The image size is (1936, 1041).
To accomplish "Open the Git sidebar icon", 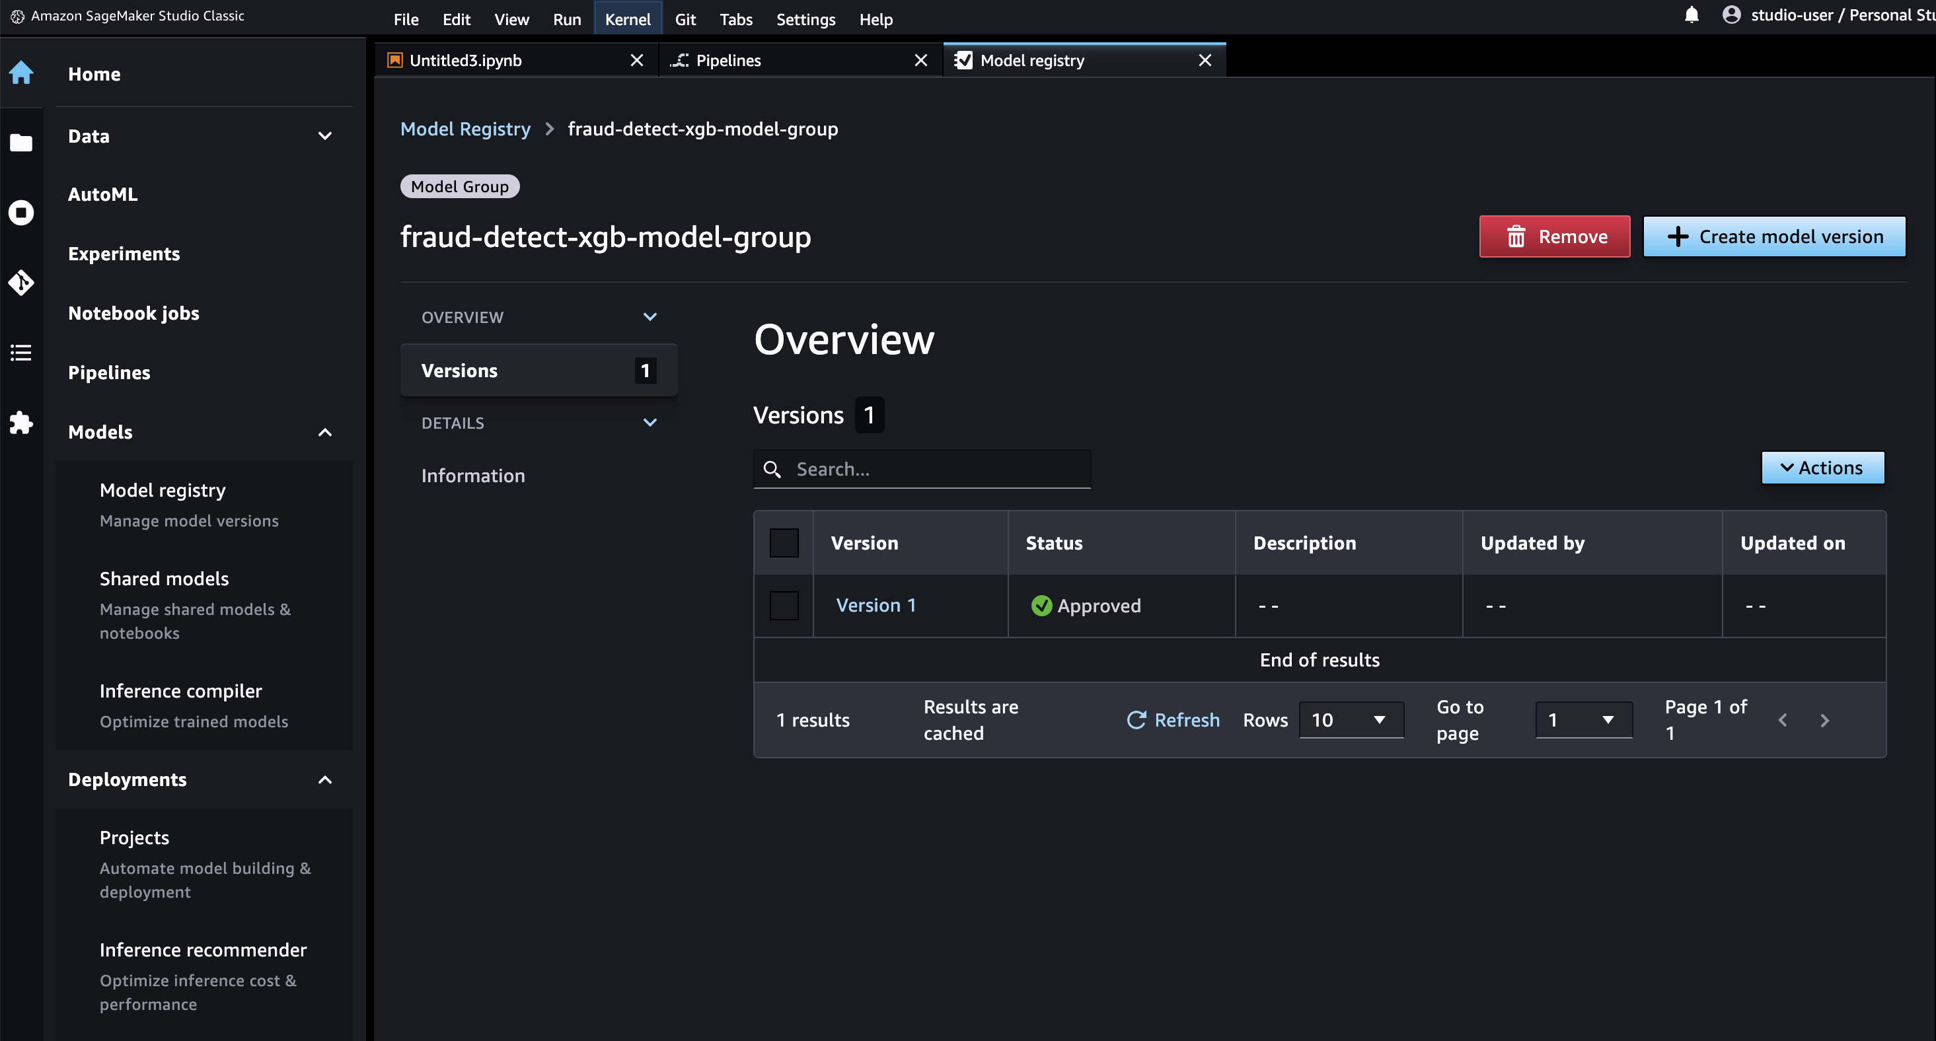I will 21,283.
